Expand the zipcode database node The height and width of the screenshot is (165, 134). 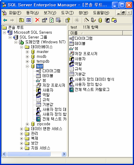pyautogui.click(x=27, y=124)
